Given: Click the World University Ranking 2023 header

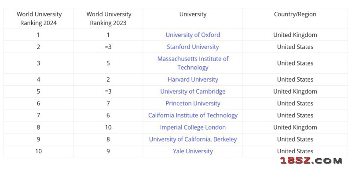Looking at the screenshot, I should click(x=108, y=18).
